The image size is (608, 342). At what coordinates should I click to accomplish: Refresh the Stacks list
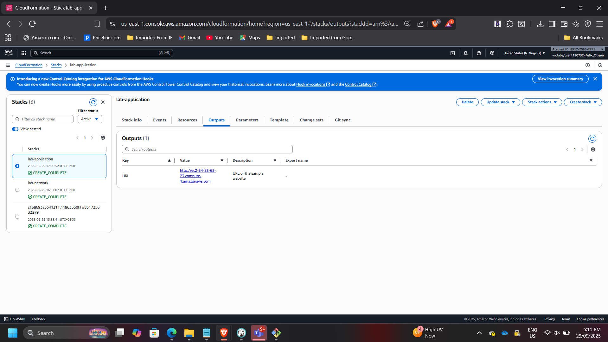pos(93,102)
